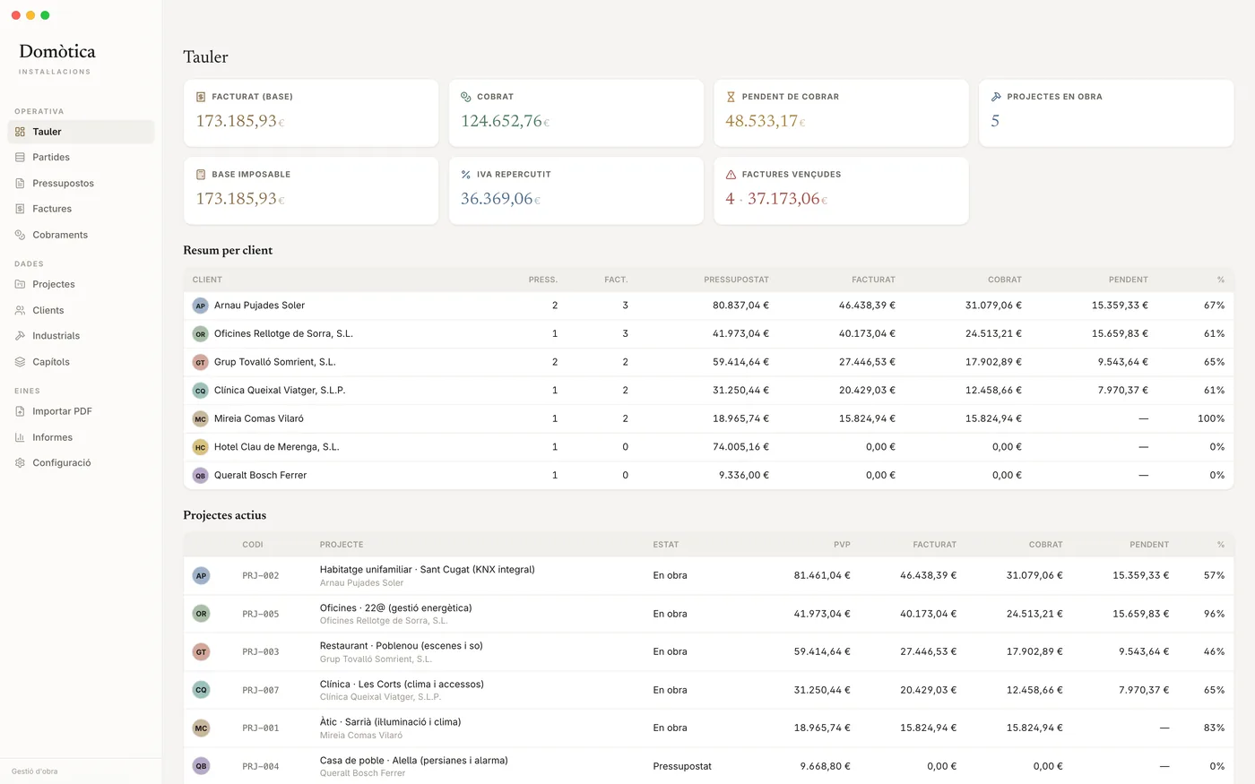Click the 96% value for PRJ-005
Screen dimensions: 1255x784
pyautogui.click(x=1214, y=614)
